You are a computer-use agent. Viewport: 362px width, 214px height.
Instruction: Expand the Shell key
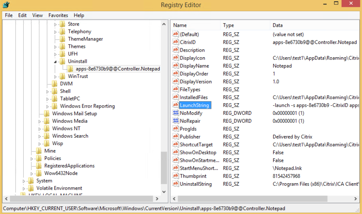(47, 92)
